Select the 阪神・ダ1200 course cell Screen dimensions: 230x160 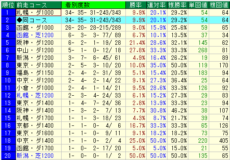point(39,43)
